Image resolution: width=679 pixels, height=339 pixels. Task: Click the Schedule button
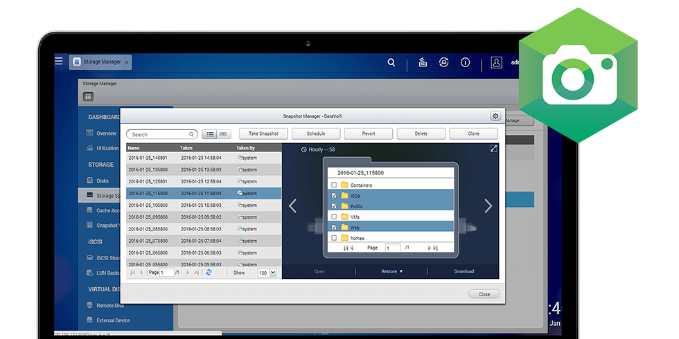316,134
